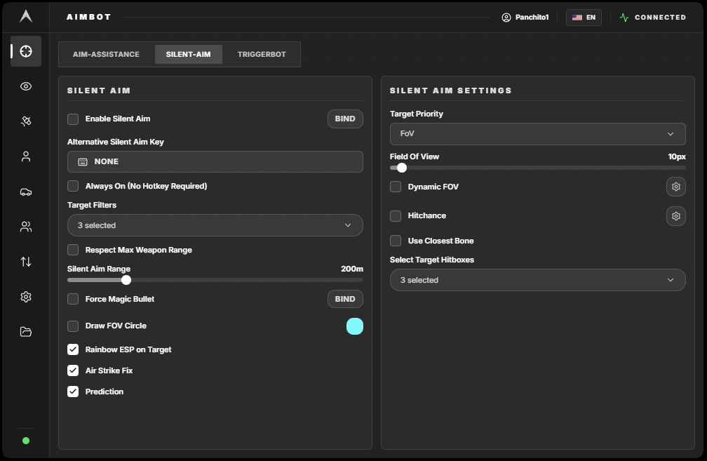The height and width of the screenshot is (461, 707).
Task: Check Always On (No Hotkey Required)
Action: click(73, 186)
